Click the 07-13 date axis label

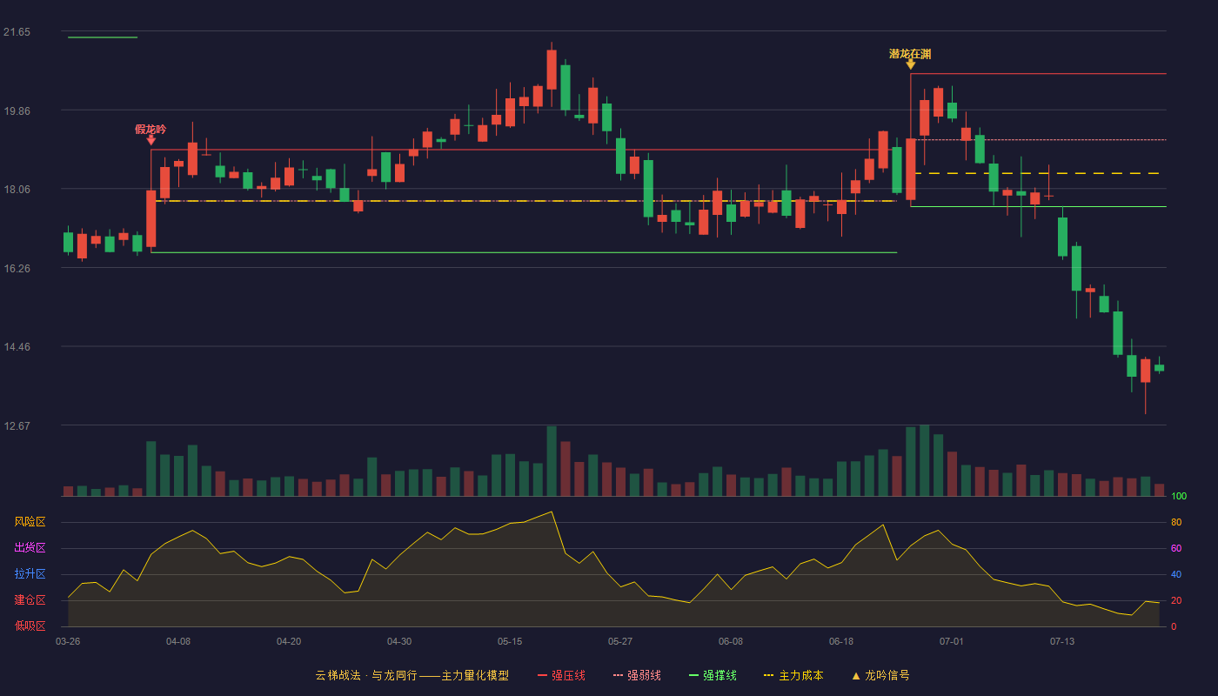(x=1062, y=641)
